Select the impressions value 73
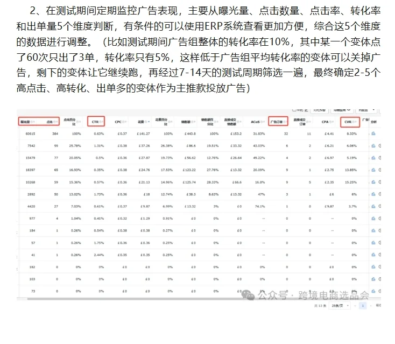This screenshot has width=395, height=344. pyautogui.click(x=33, y=291)
